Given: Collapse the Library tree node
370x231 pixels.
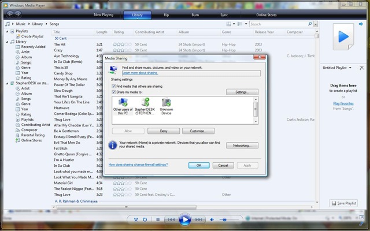Looking at the screenshot, I should point(7,42).
